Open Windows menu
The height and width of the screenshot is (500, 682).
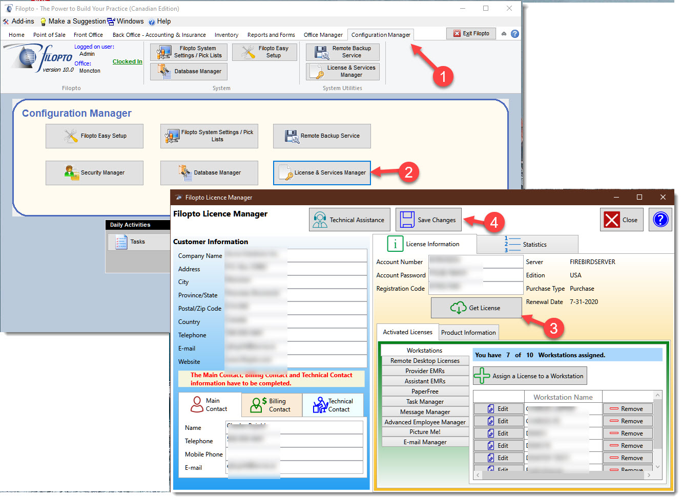(126, 21)
